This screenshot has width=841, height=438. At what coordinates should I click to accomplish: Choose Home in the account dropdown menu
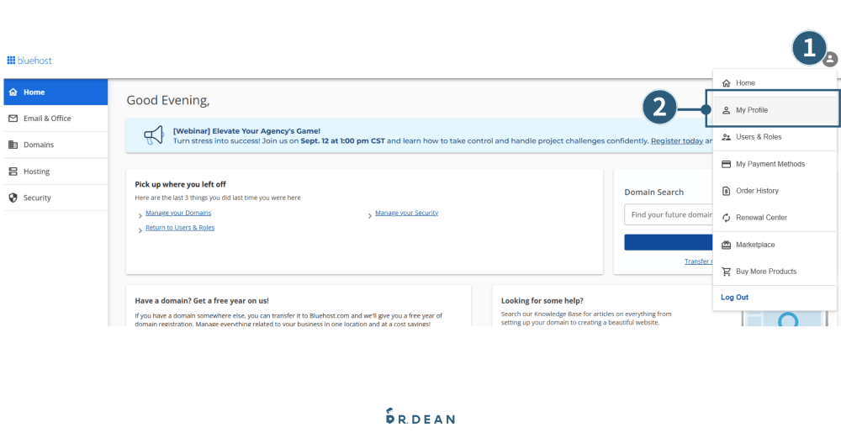[745, 83]
